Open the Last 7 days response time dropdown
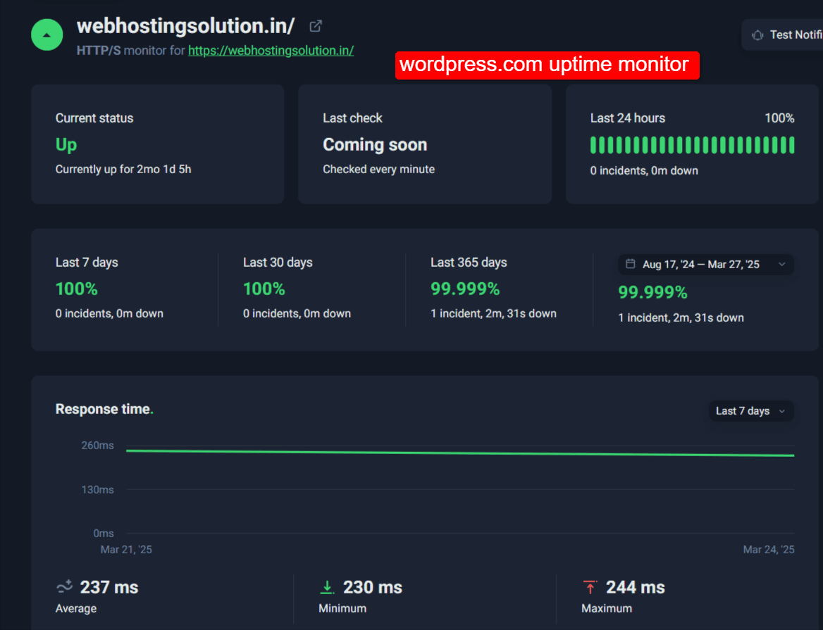823x630 pixels. coord(750,411)
